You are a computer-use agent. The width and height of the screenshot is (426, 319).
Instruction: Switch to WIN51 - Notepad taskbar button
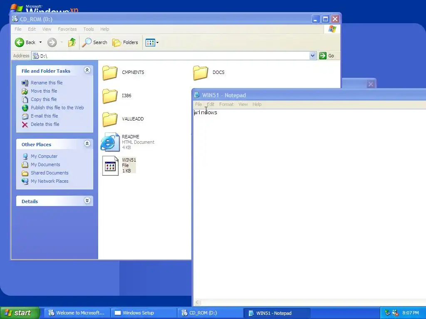277,313
